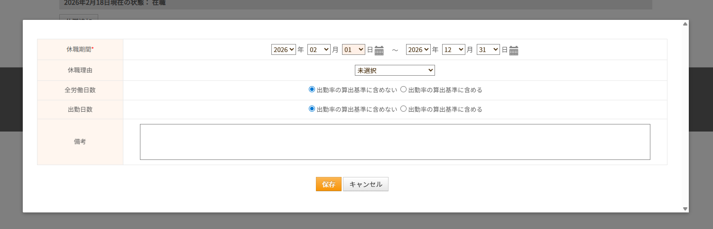The image size is (713, 229).
Task: Open the end year dropdown
Action: [x=418, y=49]
